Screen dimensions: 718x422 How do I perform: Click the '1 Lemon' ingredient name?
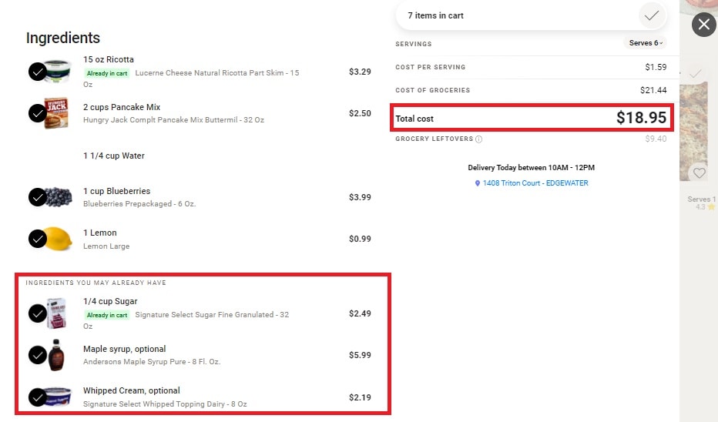(x=100, y=233)
